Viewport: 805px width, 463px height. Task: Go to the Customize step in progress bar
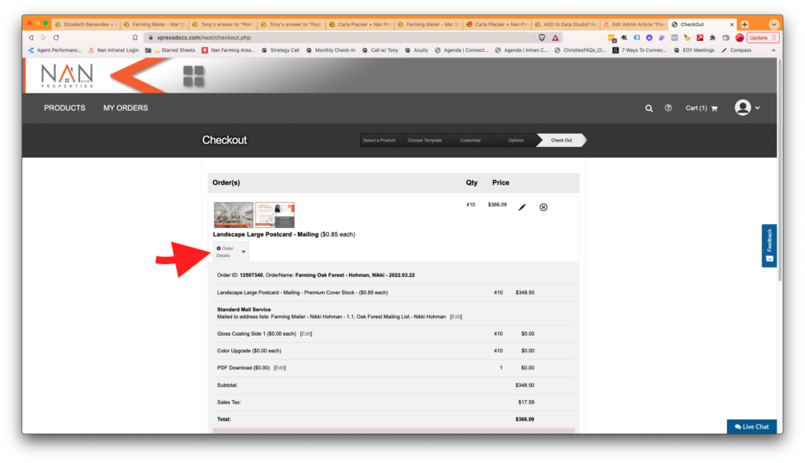(470, 140)
